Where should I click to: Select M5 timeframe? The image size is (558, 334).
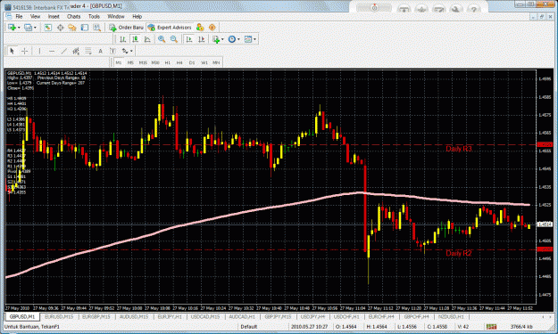[130, 62]
